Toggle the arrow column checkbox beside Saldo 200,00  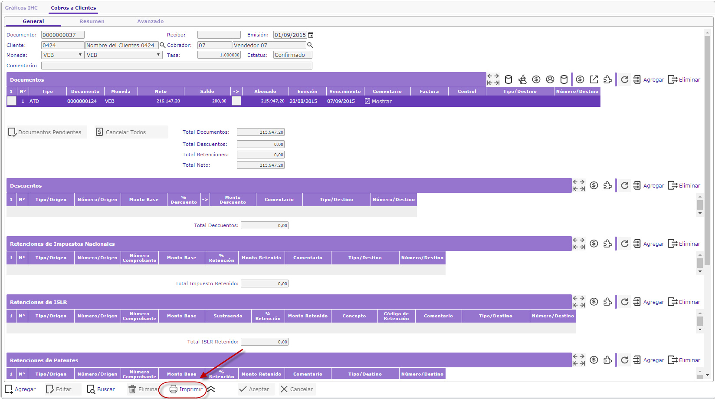[x=236, y=101]
